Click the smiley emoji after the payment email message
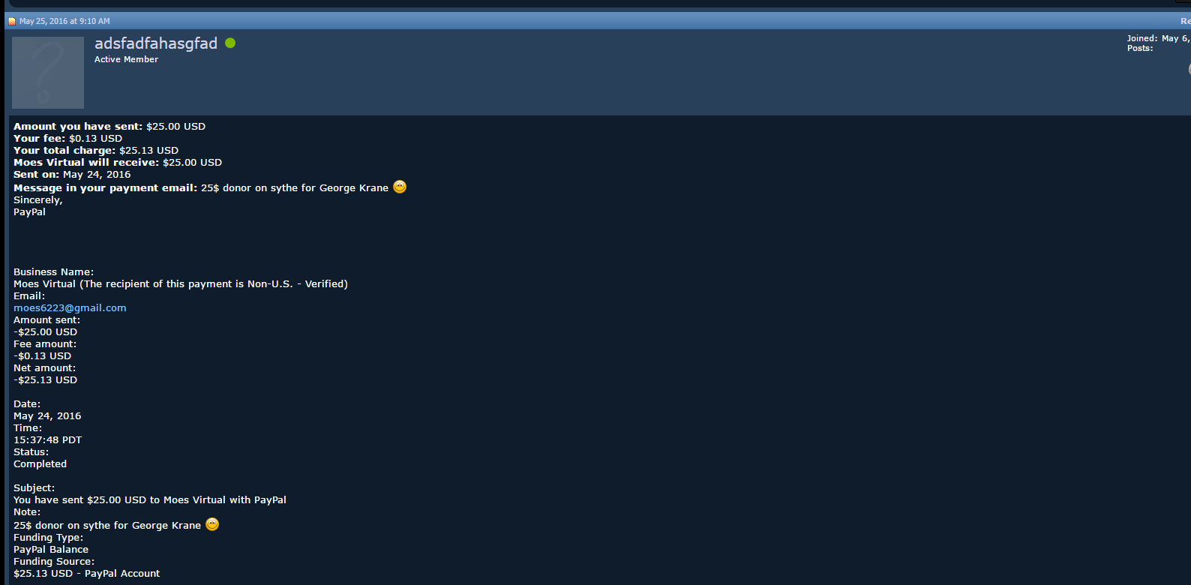The width and height of the screenshot is (1191, 585). coord(400,187)
